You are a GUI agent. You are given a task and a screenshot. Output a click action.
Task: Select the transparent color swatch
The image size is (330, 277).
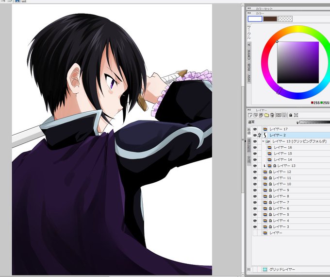pos(285,19)
